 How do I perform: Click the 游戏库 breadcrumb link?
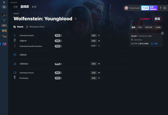[16, 14]
